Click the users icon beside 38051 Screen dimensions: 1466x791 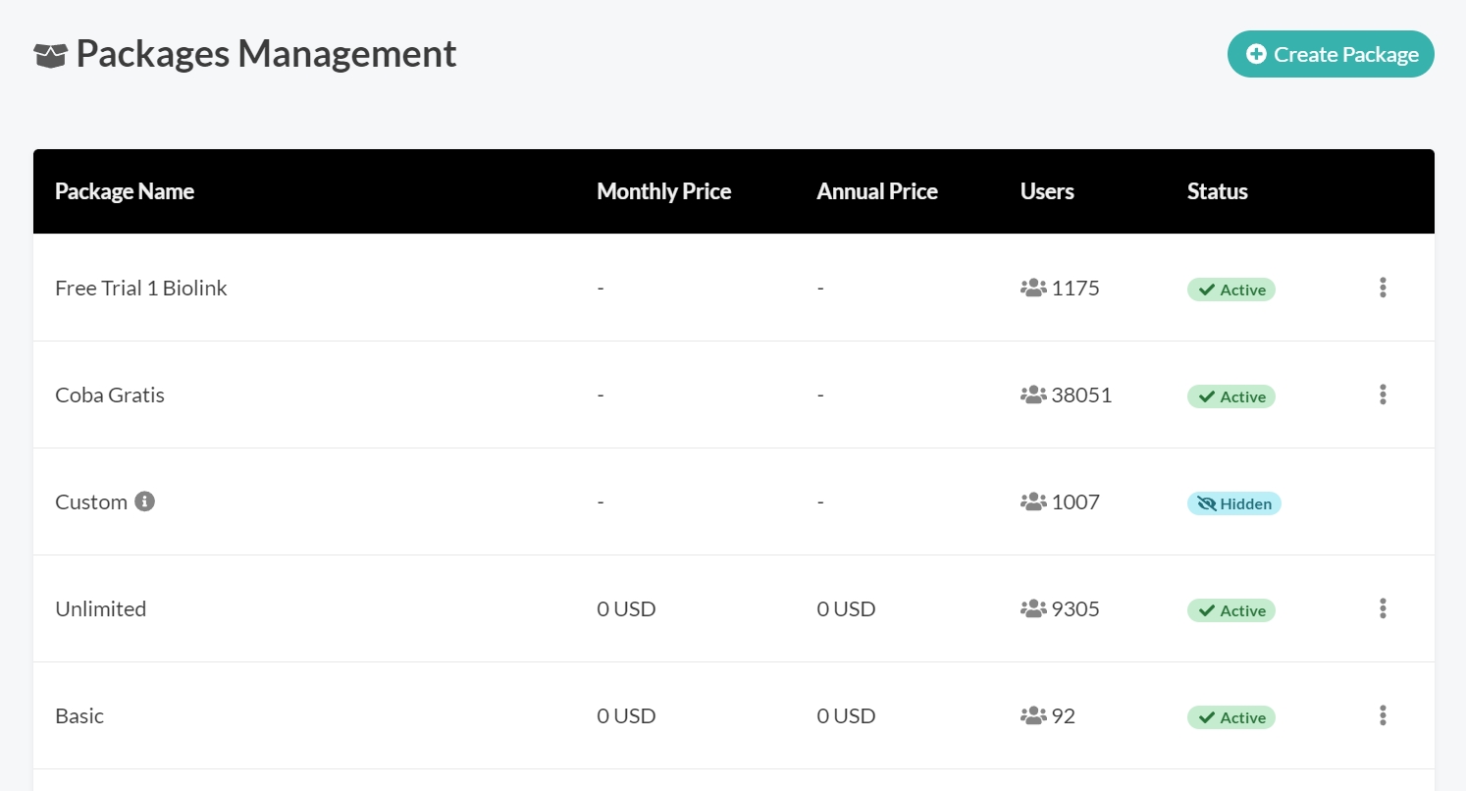pyautogui.click(x=1033, y=395)
